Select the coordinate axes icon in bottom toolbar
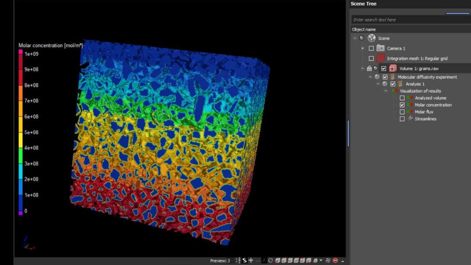This screenshot has width=471, height=265. [x=264, y=260]
